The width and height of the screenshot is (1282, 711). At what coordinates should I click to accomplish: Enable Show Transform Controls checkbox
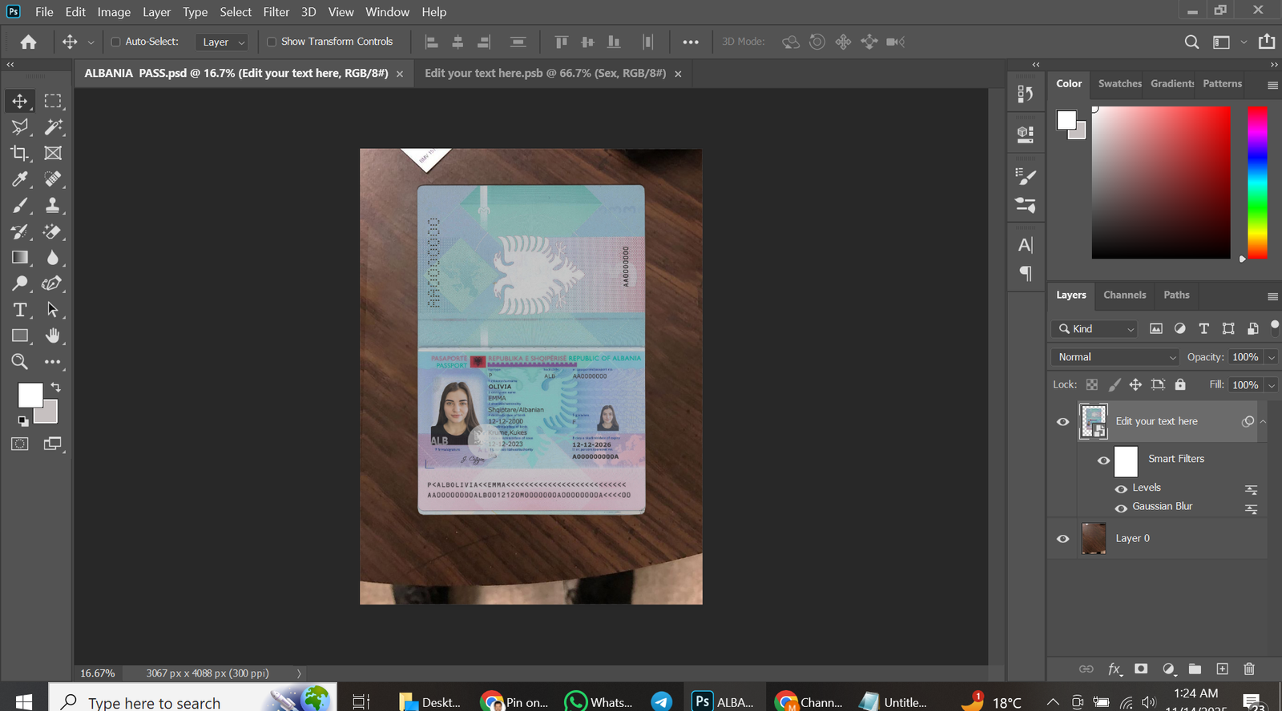272,42
